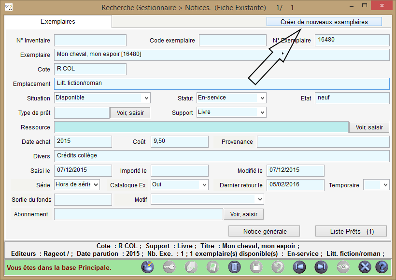The image size is (396, 280).
Task: Open the Situation dropdown
Action: pos(146,98)
